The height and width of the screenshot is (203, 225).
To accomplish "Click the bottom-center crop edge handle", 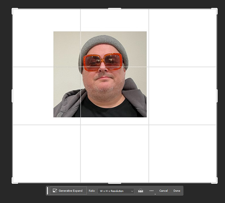I will click(115, 183).
